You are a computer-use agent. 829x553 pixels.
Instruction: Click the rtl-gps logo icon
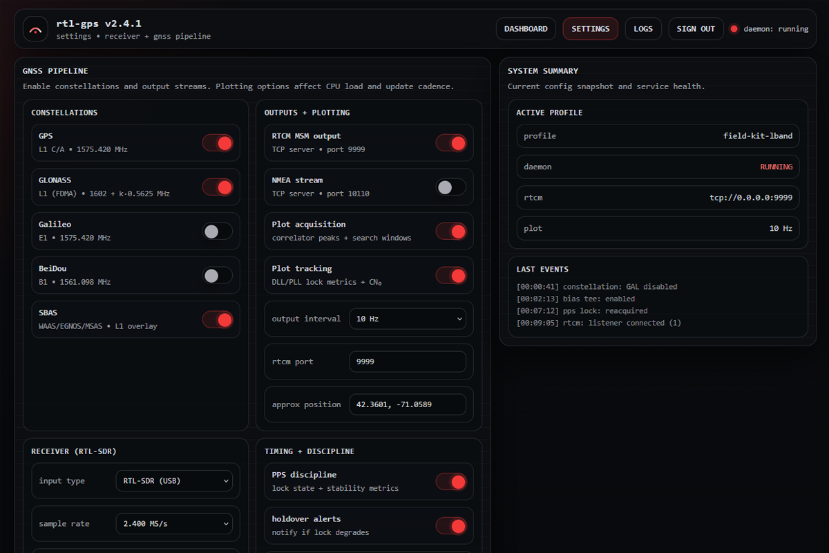coord(35,29)
